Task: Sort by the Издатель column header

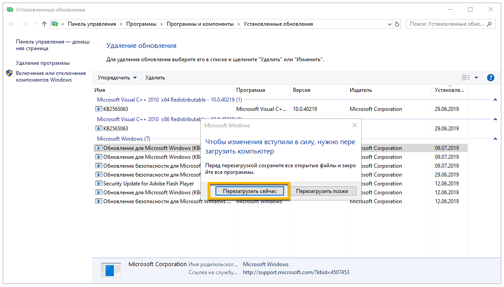Action: 361,90
